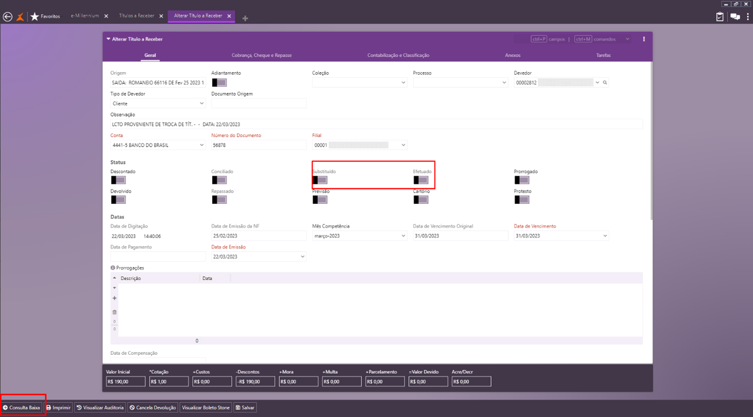Click the back arrow navigation icon

point(8,16)
